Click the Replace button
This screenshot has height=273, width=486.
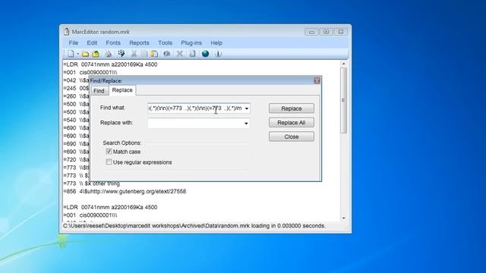click(x=292, y=108)
